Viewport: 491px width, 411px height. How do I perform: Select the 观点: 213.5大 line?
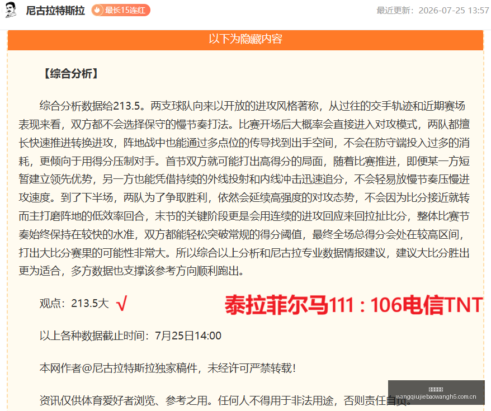pyautogui.click(x=74, y=303)
